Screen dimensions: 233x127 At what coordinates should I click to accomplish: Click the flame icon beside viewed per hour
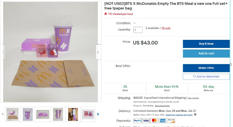point(106,14)
